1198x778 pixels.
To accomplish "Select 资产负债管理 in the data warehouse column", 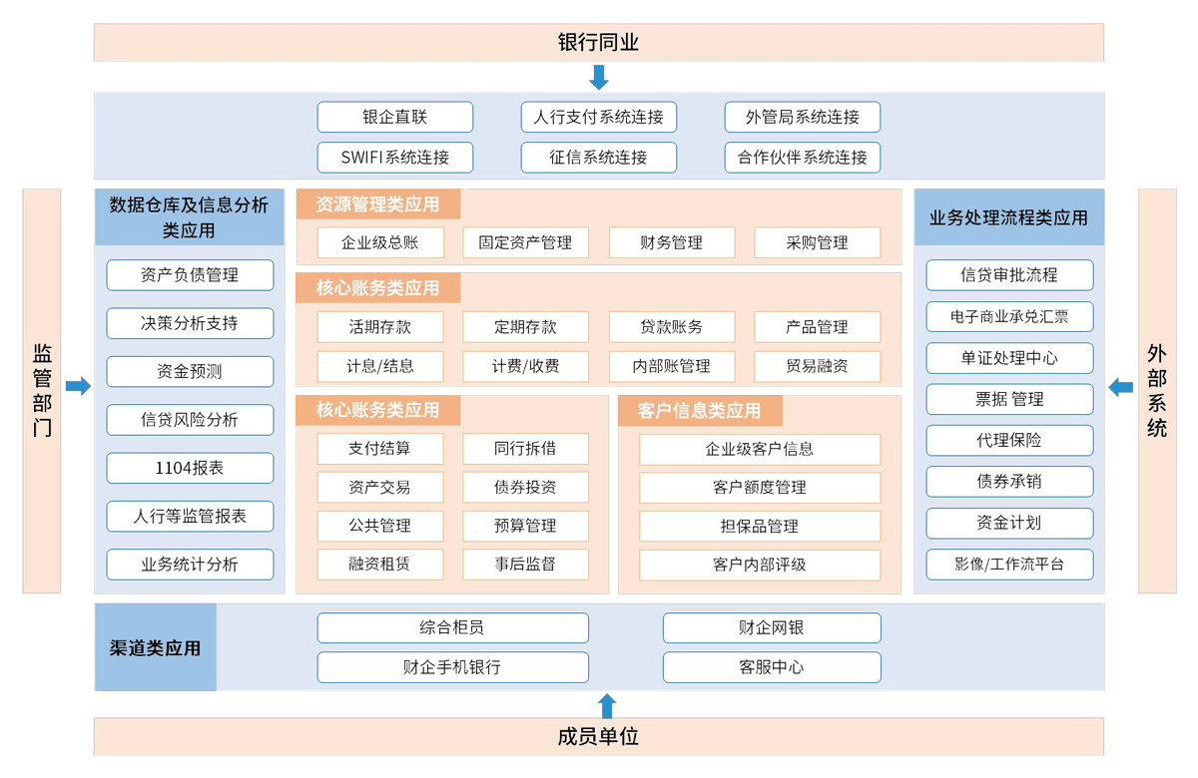I will 190,274.
